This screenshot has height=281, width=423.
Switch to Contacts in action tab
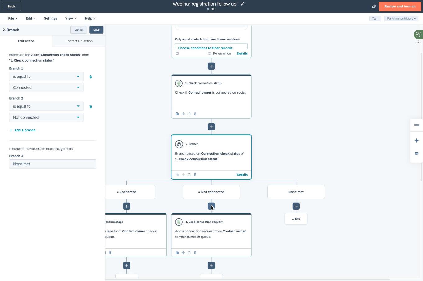tap(79, 41)
